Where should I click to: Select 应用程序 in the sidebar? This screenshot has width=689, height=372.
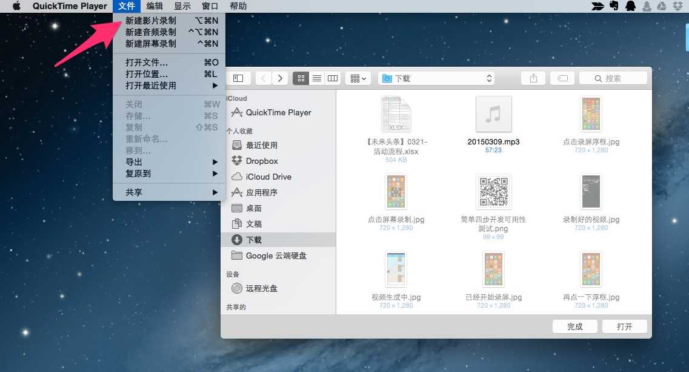tap(279, 192)
